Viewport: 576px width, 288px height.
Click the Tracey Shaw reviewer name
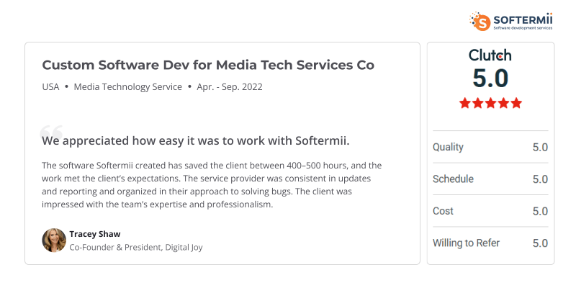coord(96,233)
